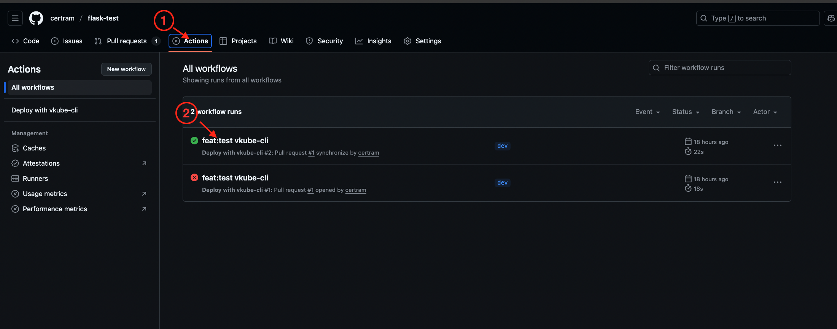Click the dev branch label on run #1
837x329 pixels.
(503, 183)
